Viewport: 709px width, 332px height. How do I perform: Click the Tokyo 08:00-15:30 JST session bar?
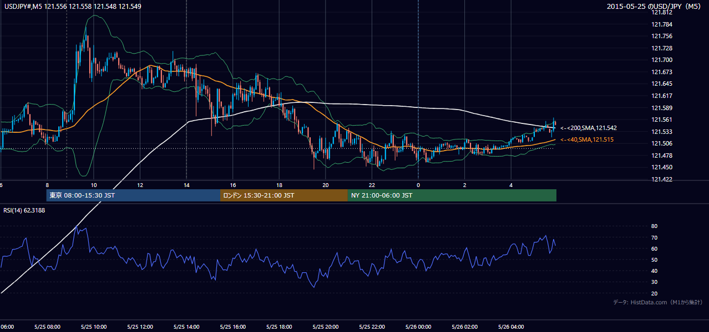[x=133, y=195]
